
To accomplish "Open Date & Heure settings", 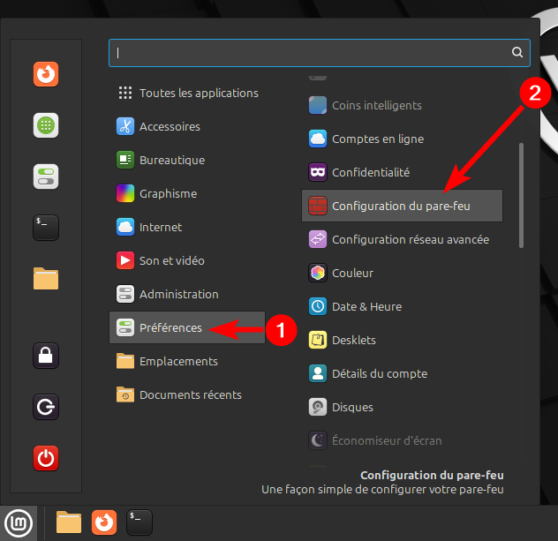I will click(x=366, y=306).
